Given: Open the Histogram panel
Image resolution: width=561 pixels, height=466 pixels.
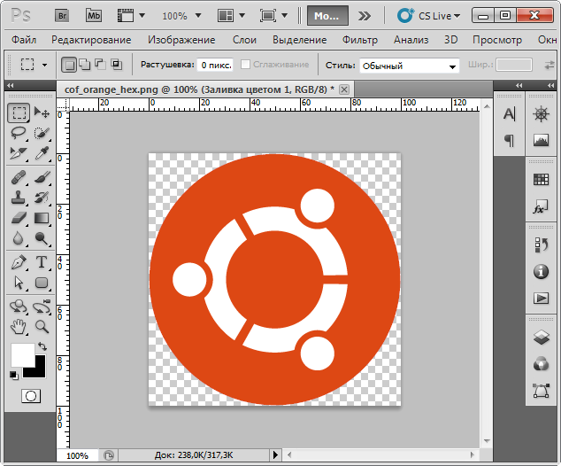Looking at the screenshot, I should click(541, 140).
